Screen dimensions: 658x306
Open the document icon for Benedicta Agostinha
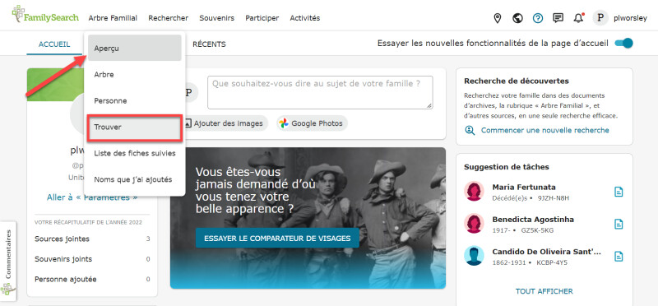[x=619, y=224]
